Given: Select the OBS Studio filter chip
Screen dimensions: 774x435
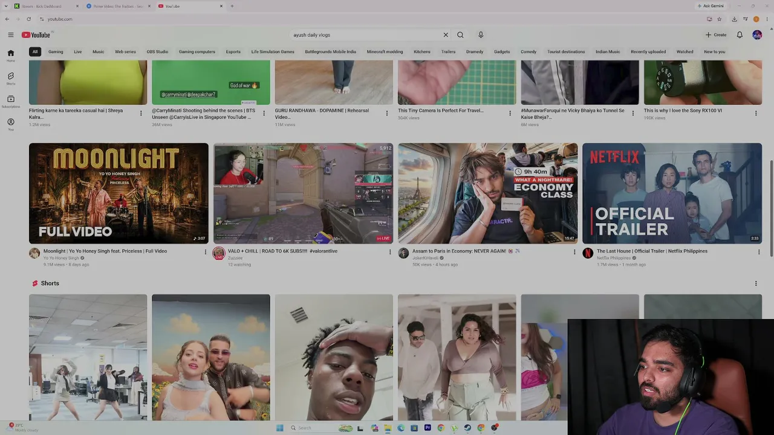Looking at the screenshot, I should coord(157,52).
